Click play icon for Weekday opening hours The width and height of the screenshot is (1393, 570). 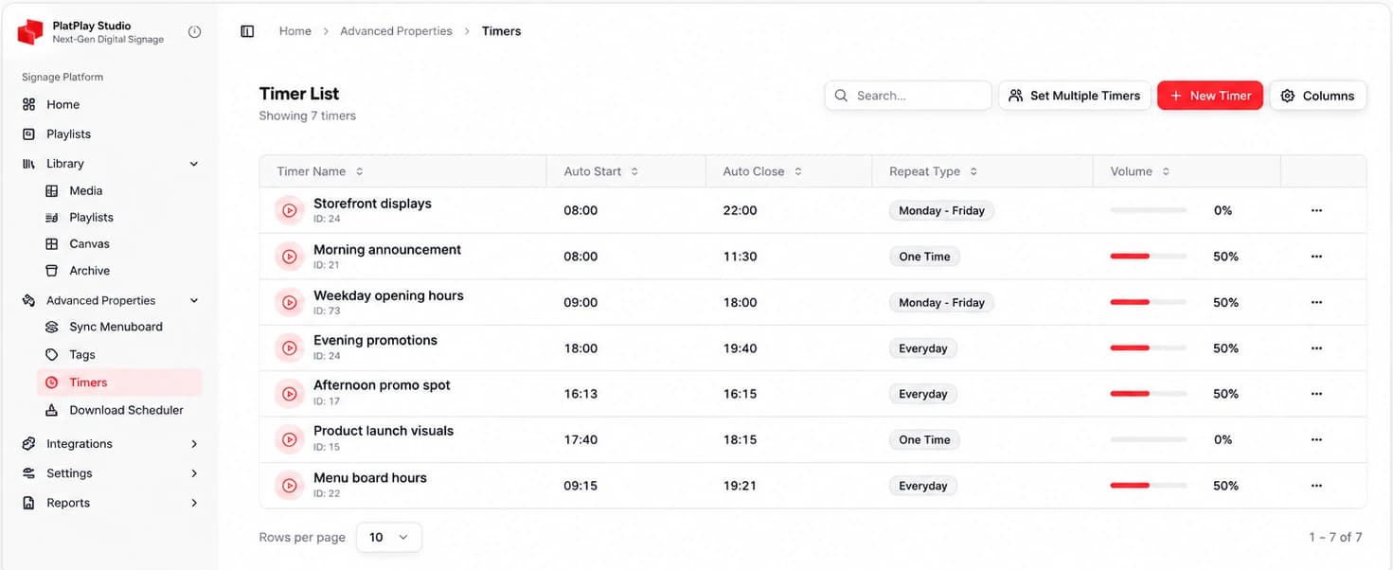click(x=289, y=302)
